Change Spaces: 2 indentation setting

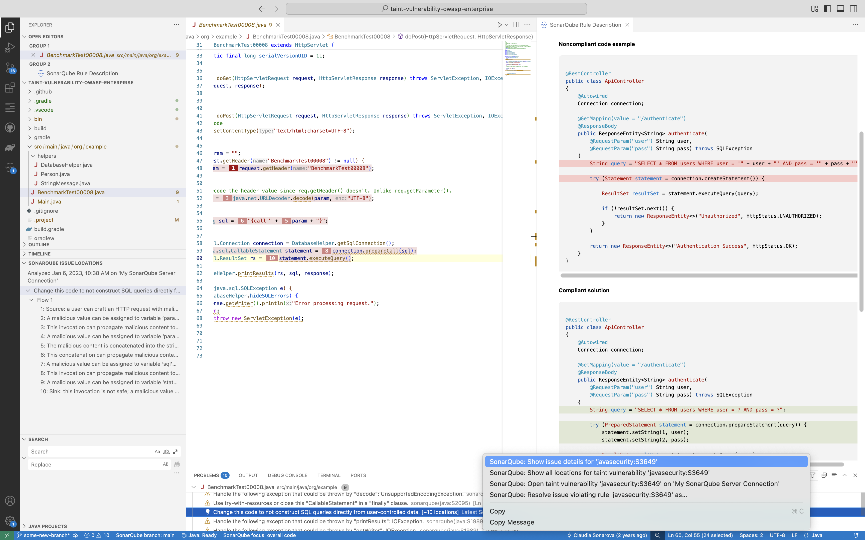coord(751,535)
